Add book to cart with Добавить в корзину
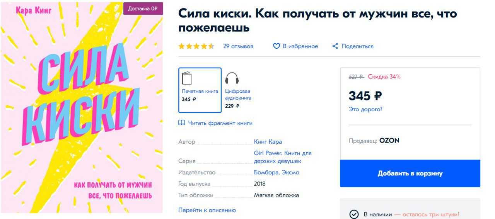The image size is (495, 219). (410, 173)
